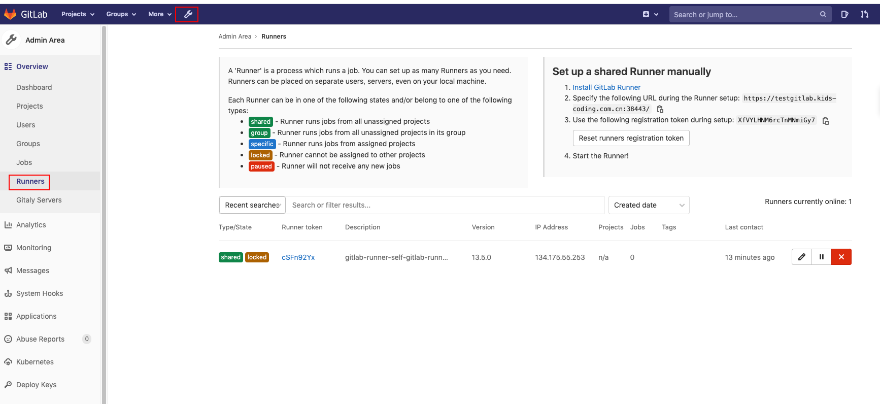The width and height of the screenshot is (880, 404).
Task: Click the sidebar vertical scrollbar
Action: 104,214
